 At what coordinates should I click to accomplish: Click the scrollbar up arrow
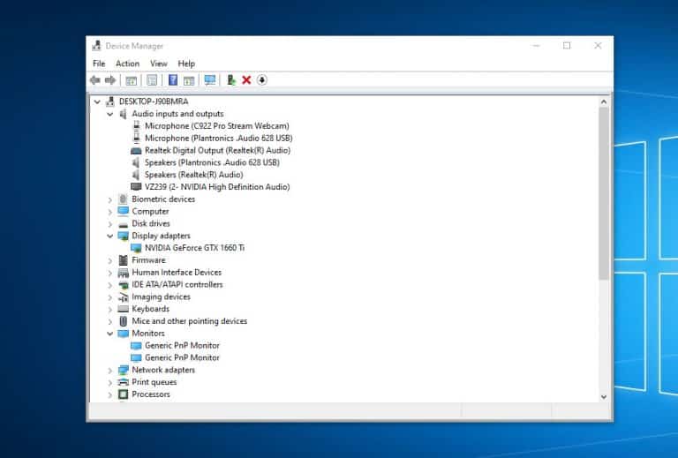604,102
